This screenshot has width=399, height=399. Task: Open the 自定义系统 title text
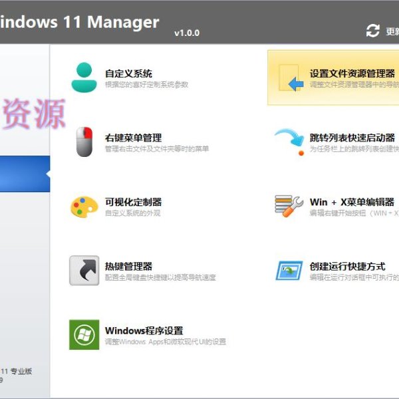click(128, 74)
